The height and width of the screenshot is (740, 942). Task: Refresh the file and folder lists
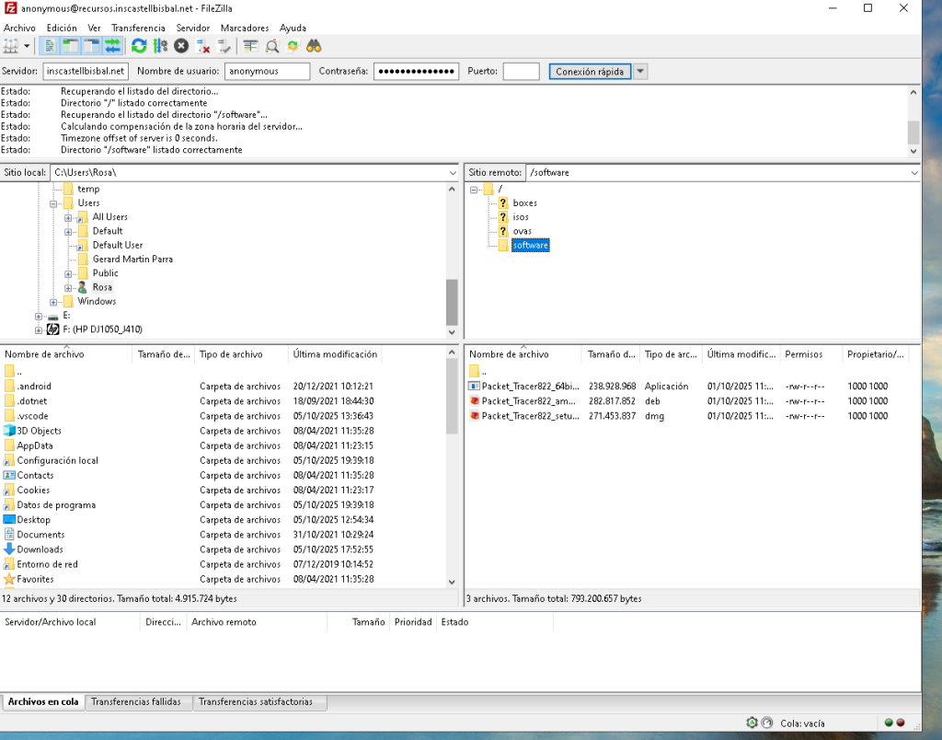(x=139, y=45)
